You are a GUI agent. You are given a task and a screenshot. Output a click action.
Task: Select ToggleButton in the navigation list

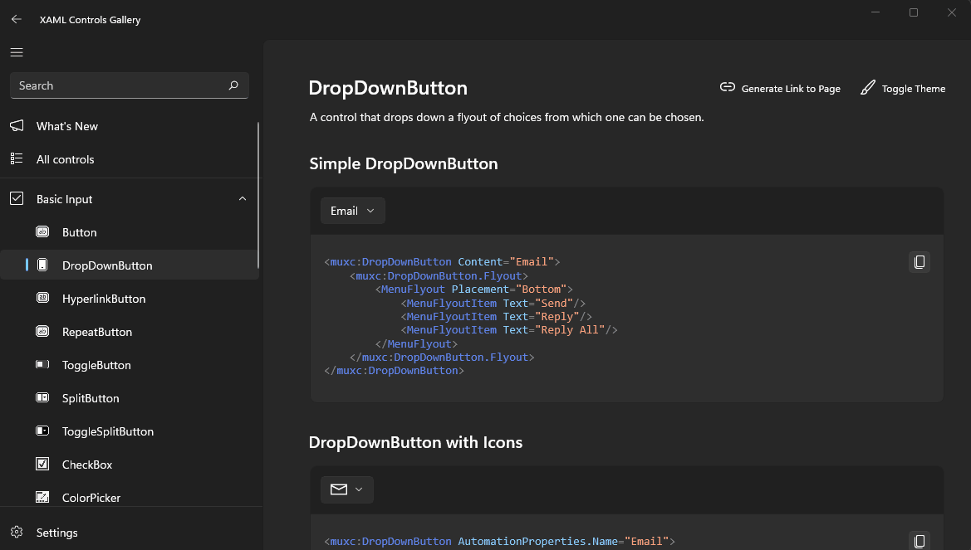[96, 365]
